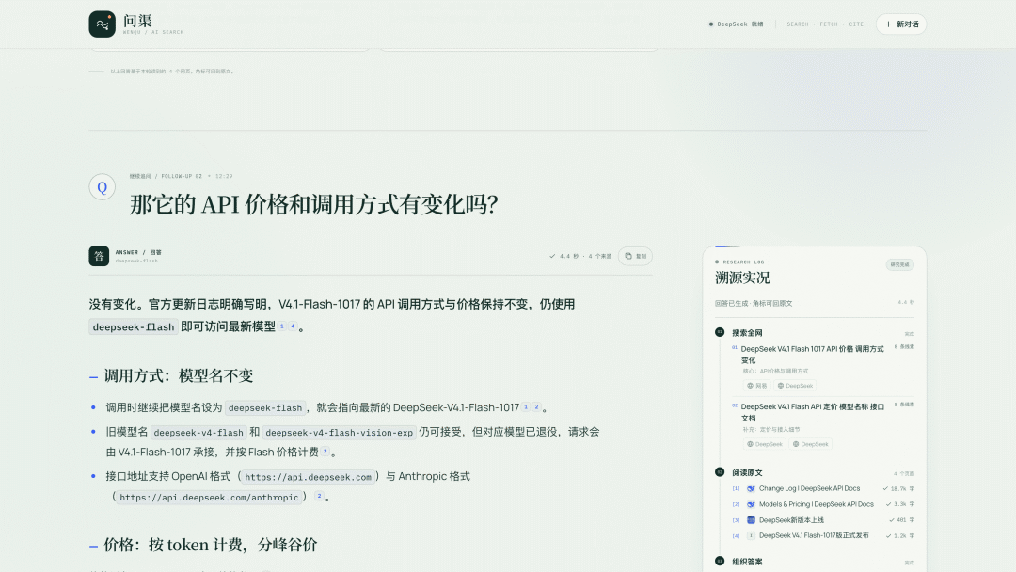Open the Change Log DeepSeek API Docs favicon
The image size is (1016, 572).
coord(751,488)
